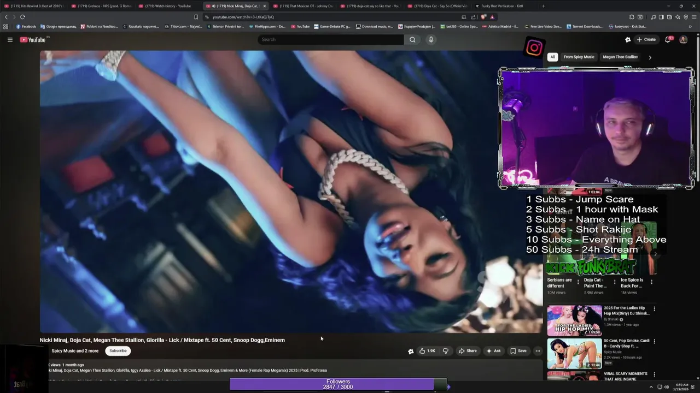This screenshot has height=393, width=700.
Task: Select the Megan Thee Stallion chip
Action: click(x=620, y=57)
